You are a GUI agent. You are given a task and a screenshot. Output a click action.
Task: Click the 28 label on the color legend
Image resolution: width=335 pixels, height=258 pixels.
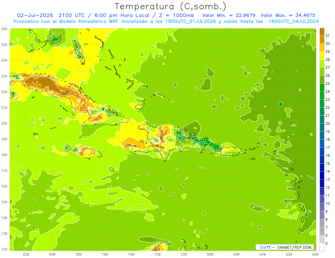[327, 60]
